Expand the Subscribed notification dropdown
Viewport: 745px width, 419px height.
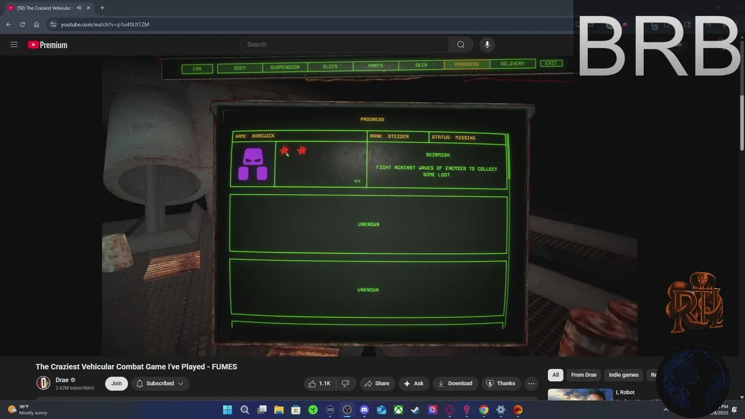click(160, 384)
